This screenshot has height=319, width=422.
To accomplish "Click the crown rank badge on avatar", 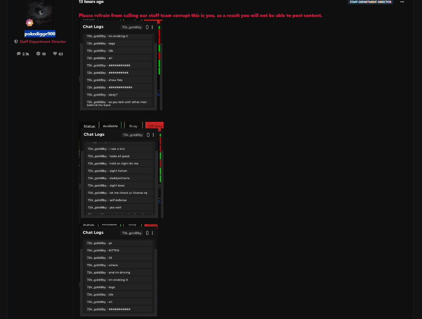I will click(30, 22).
